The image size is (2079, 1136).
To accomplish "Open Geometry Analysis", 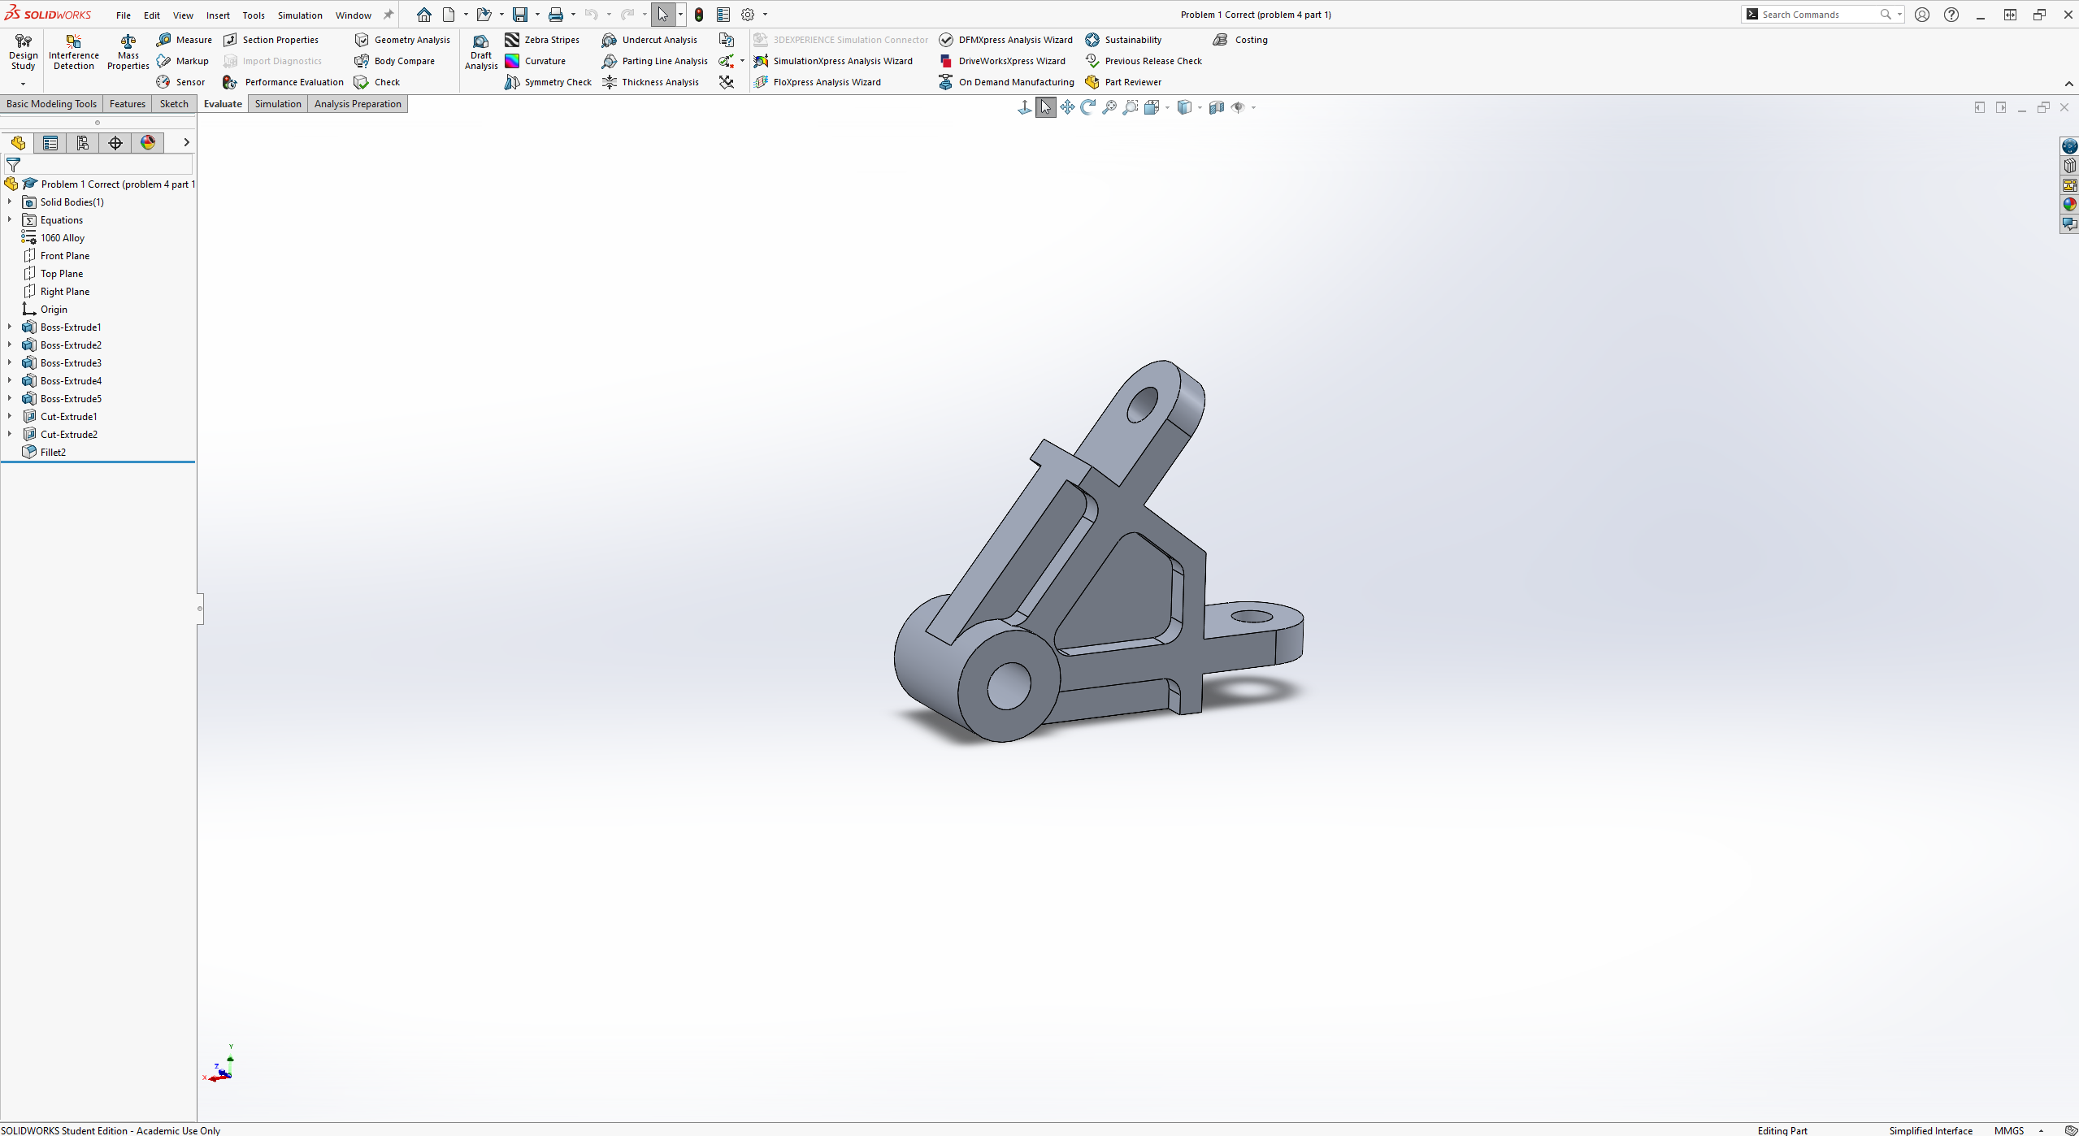I will coord(402,40).
